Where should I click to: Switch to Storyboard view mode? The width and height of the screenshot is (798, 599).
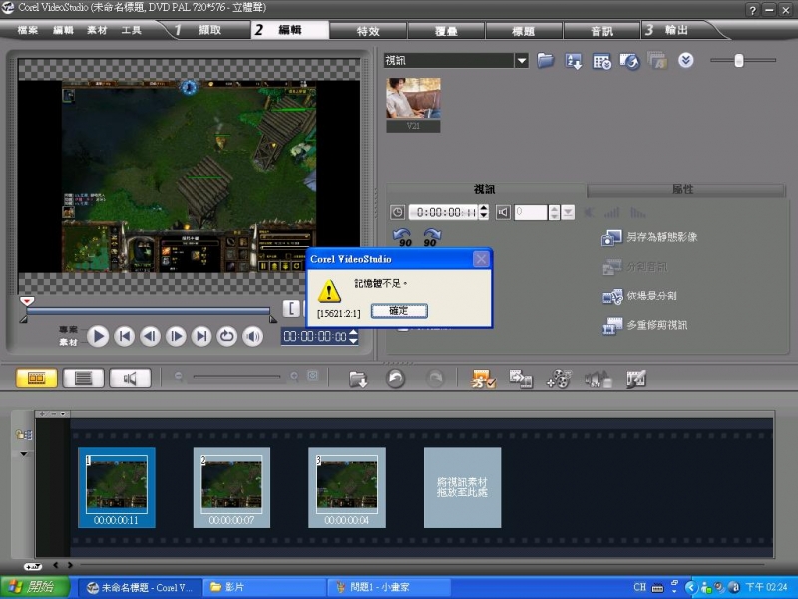(x=37, y=378)
